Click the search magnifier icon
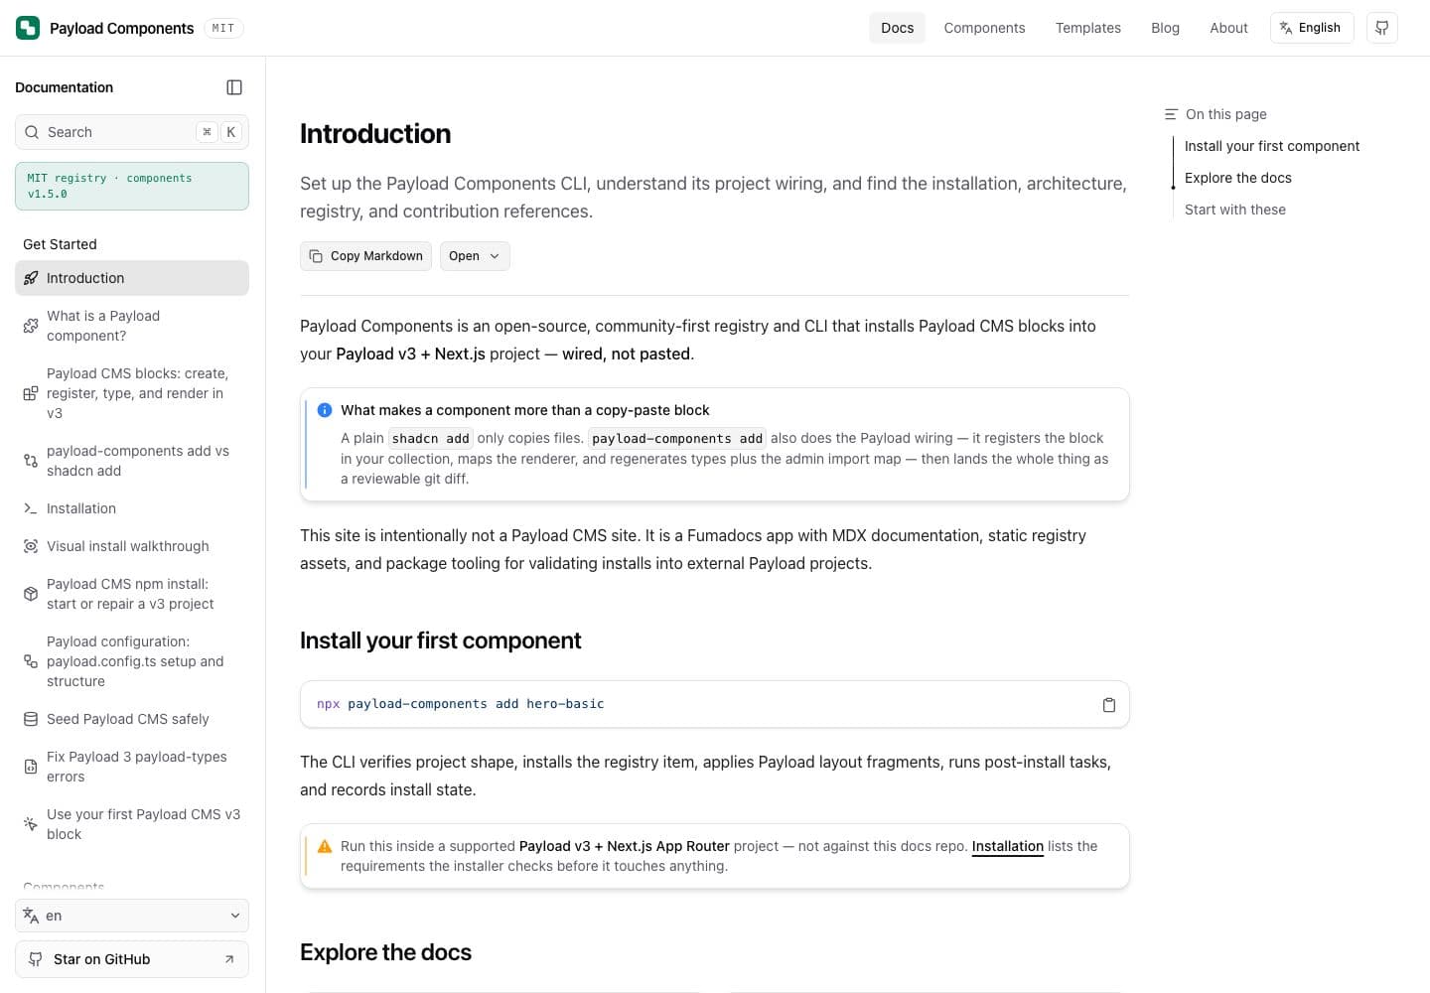Image resolution: width=1430 pixels, height=993 pixels. pos(32,132)
